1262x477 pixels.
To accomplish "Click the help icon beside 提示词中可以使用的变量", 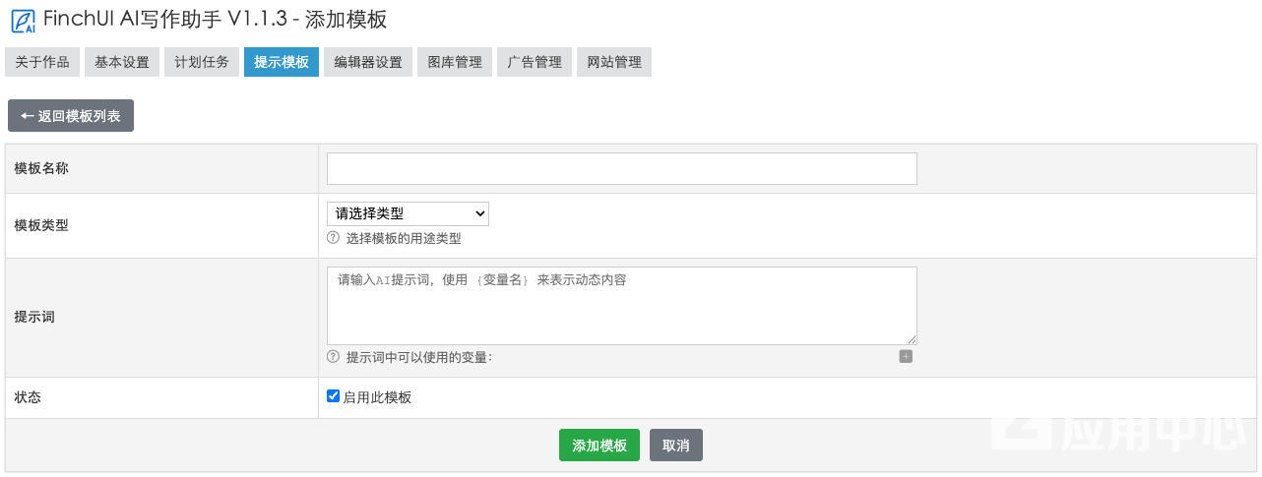I will pyautogui.click(x=333, y=357).
